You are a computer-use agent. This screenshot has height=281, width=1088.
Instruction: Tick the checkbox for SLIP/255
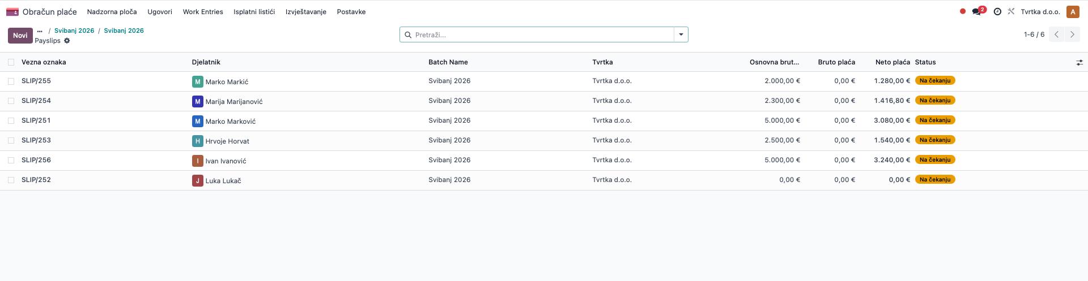point(11,81)
